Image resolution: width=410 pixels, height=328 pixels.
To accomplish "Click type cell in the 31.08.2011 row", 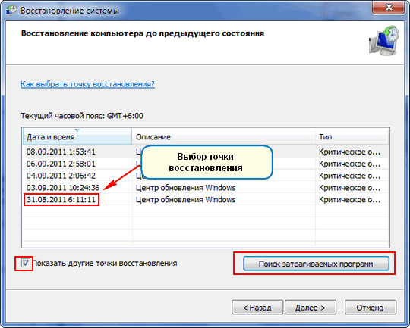I will 349,200.
